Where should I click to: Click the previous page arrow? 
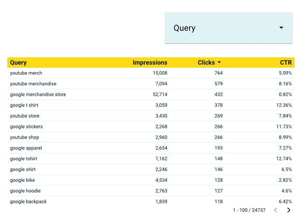click(275, 210)
